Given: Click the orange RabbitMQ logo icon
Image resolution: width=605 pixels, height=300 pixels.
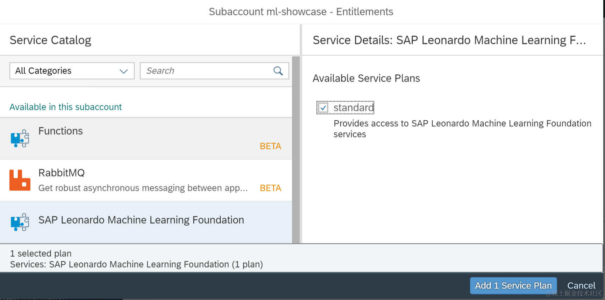Looking at the screenshot, I should [20, 180].
